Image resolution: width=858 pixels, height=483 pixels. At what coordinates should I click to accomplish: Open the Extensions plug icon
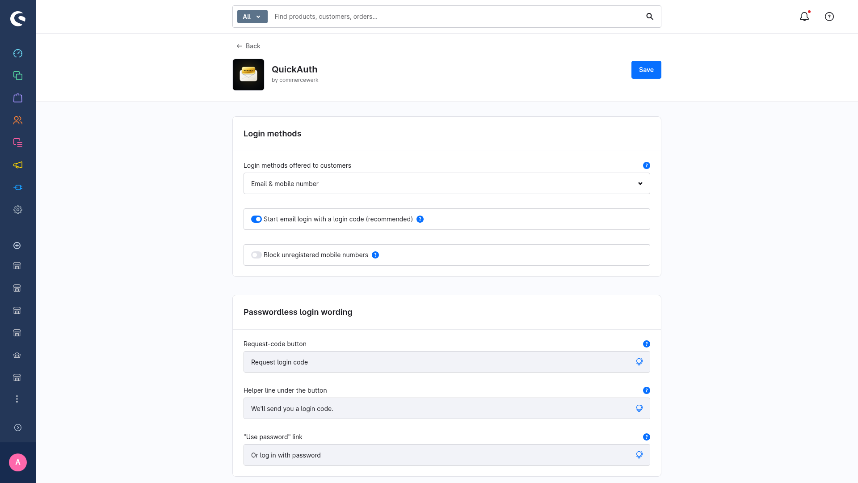point(18,187)
